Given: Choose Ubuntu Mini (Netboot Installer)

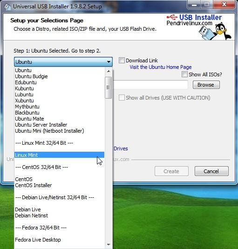Looking at the screenshot, I should coord(59,131).
